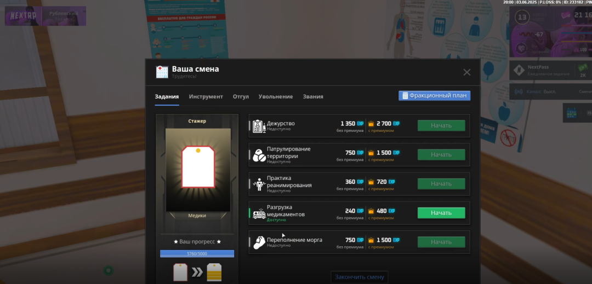Screen dimensions: 592x284
Task: Click the crown icon beside 720 EXP
Action: (371, 182)
